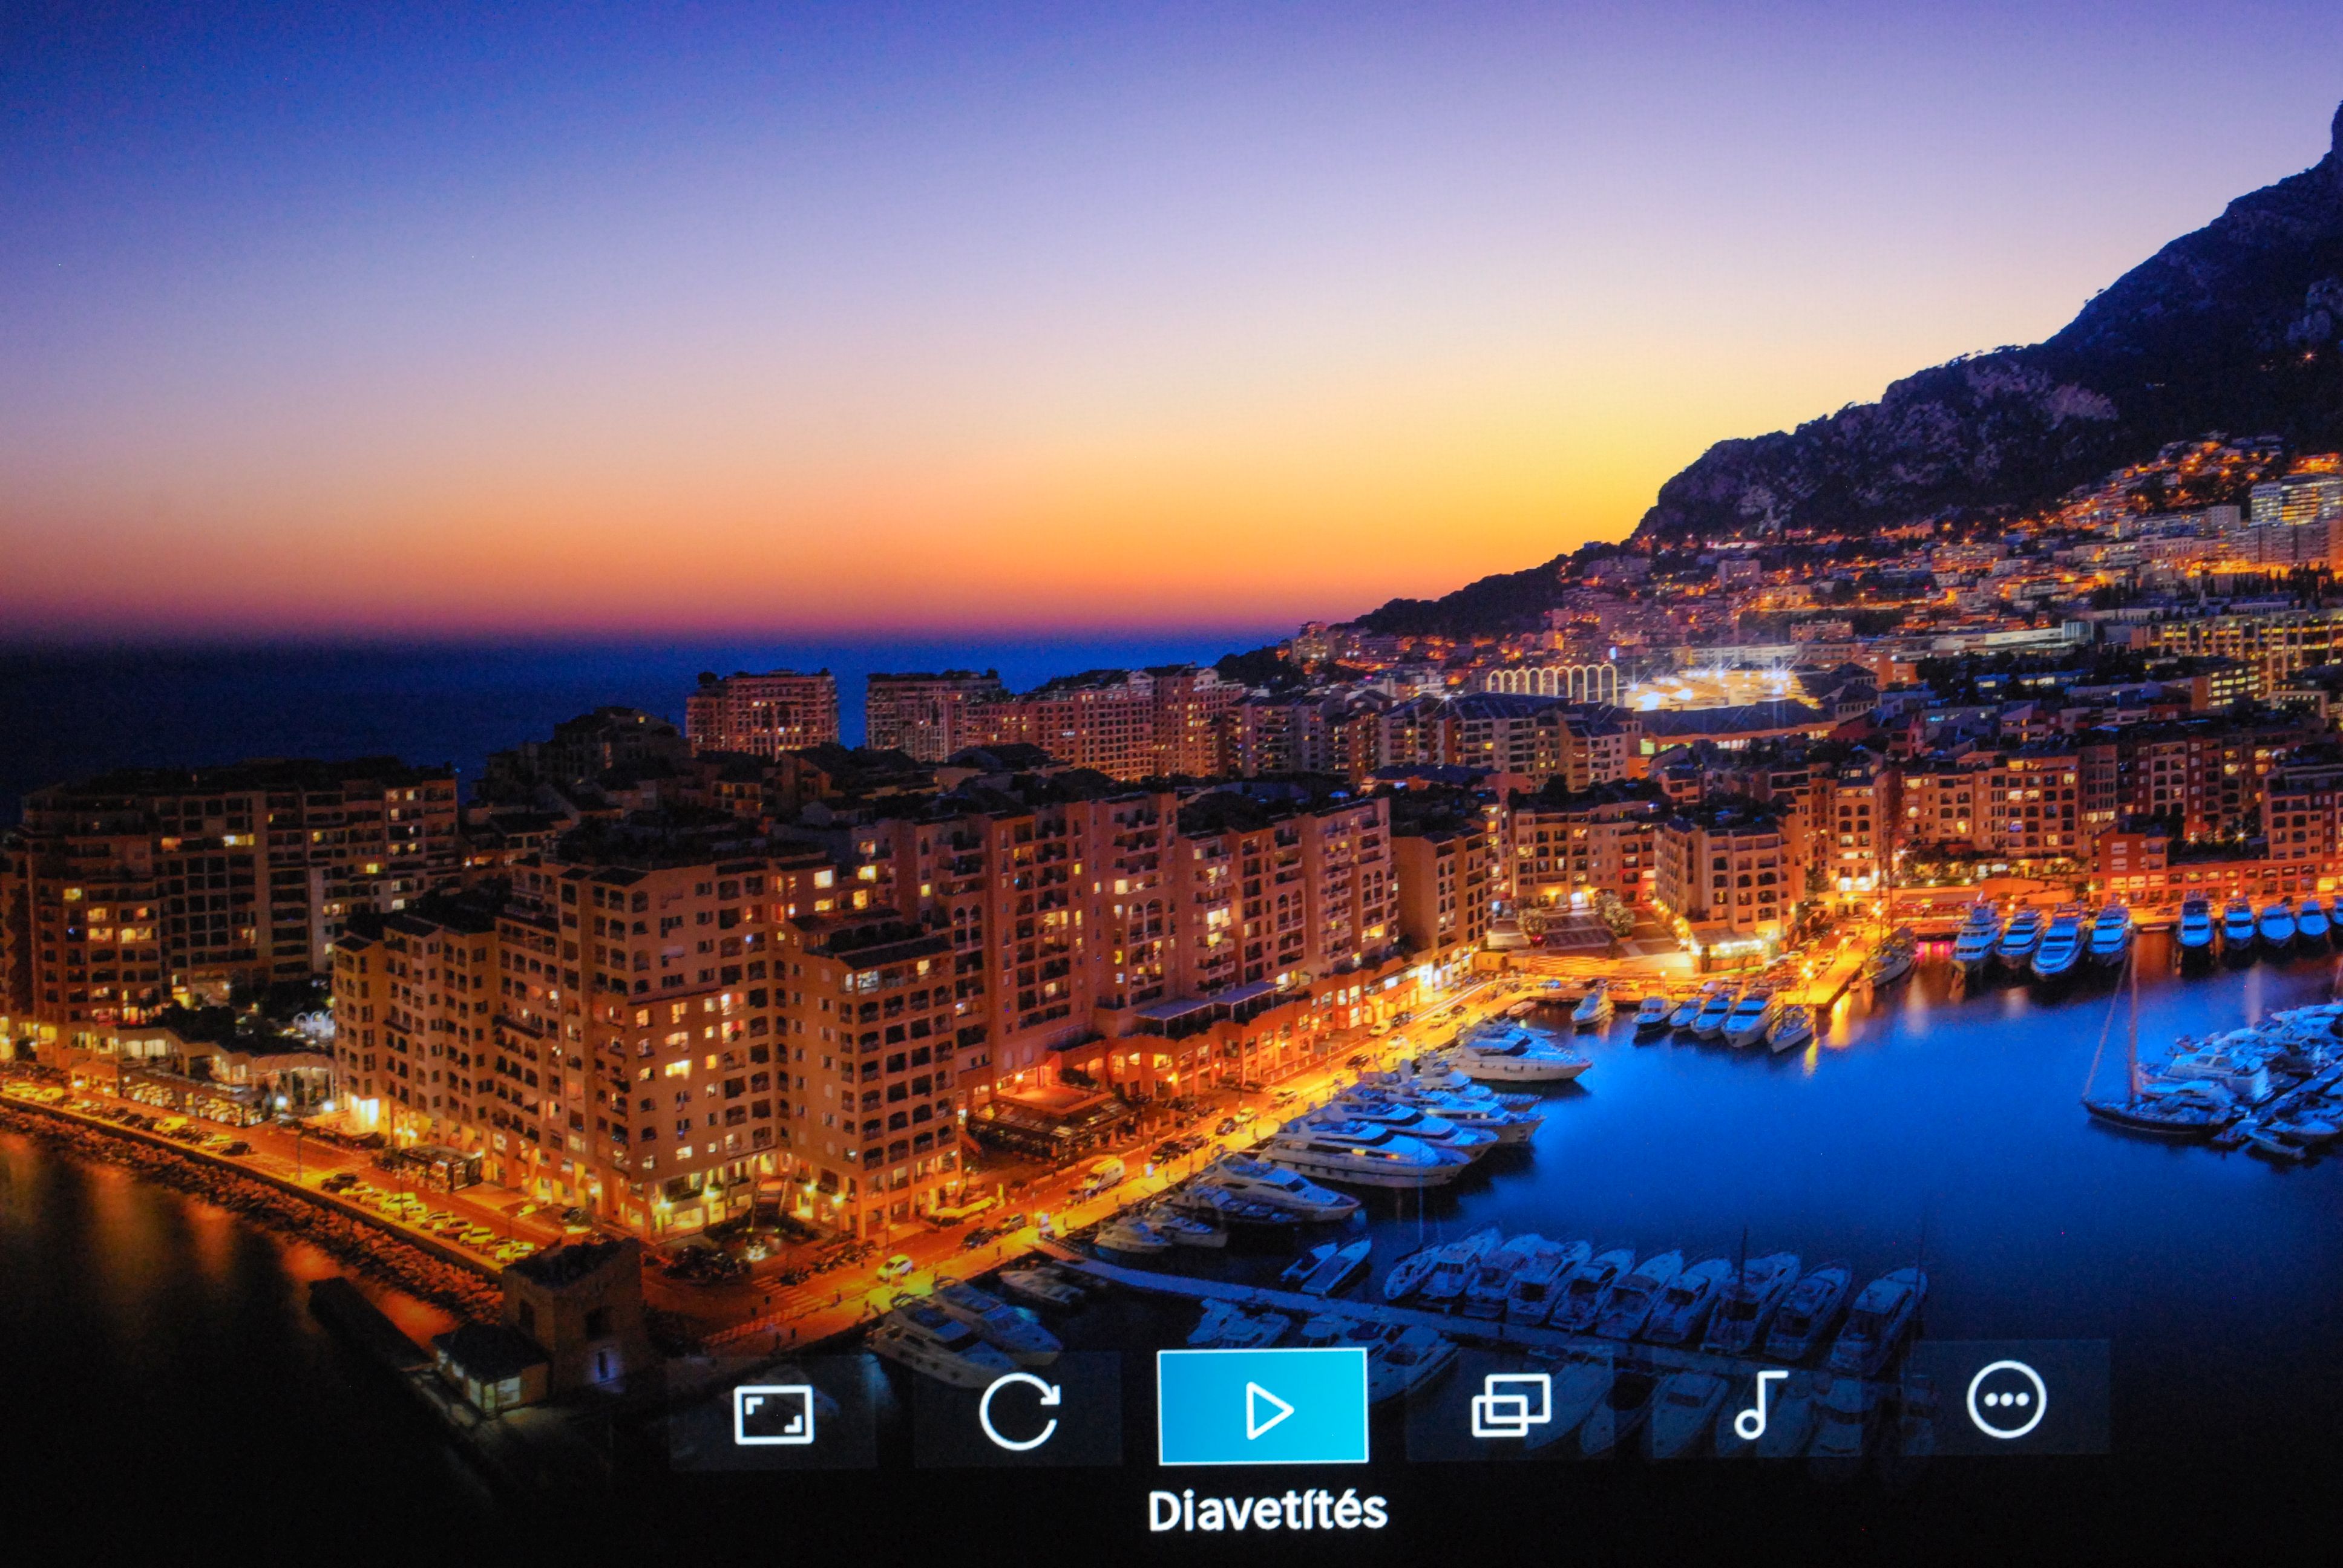Click the fit-to-screen frame icon
Image resolution: width=2343 pixels, height=1568 pixels.
[773, 1414]
